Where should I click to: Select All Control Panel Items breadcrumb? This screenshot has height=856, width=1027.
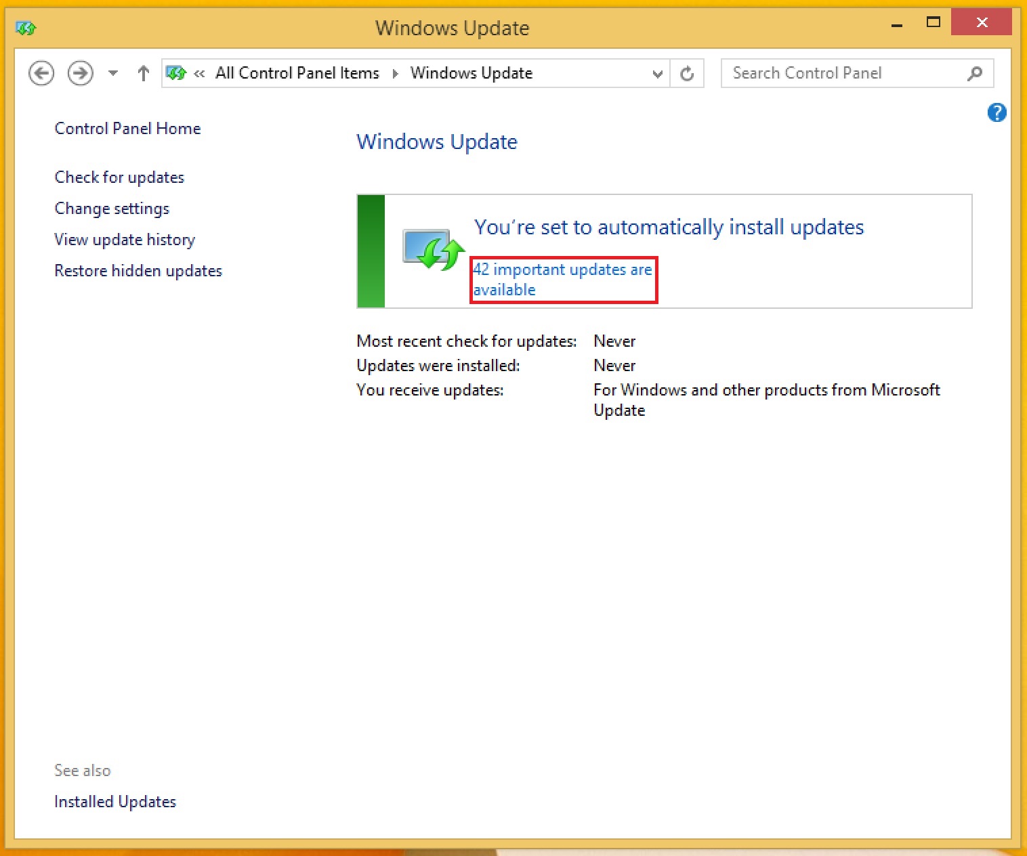[297, 73]
